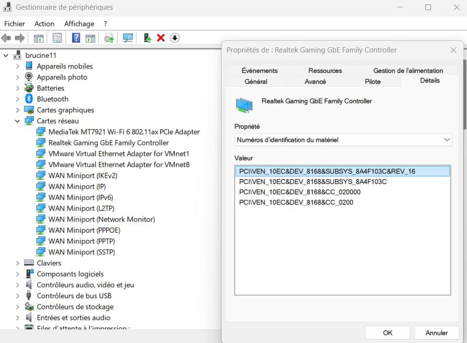Screen dimensions: 467x343
Task: Show/hide console tree toolbar icon
Action: click(x=38, y=38)
